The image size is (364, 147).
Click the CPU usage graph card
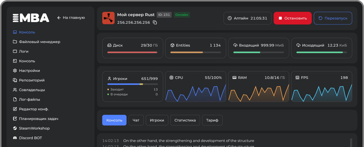point(196,87)
